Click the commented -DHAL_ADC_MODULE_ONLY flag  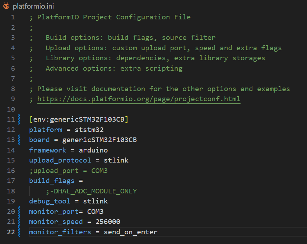tap(91, 191)
